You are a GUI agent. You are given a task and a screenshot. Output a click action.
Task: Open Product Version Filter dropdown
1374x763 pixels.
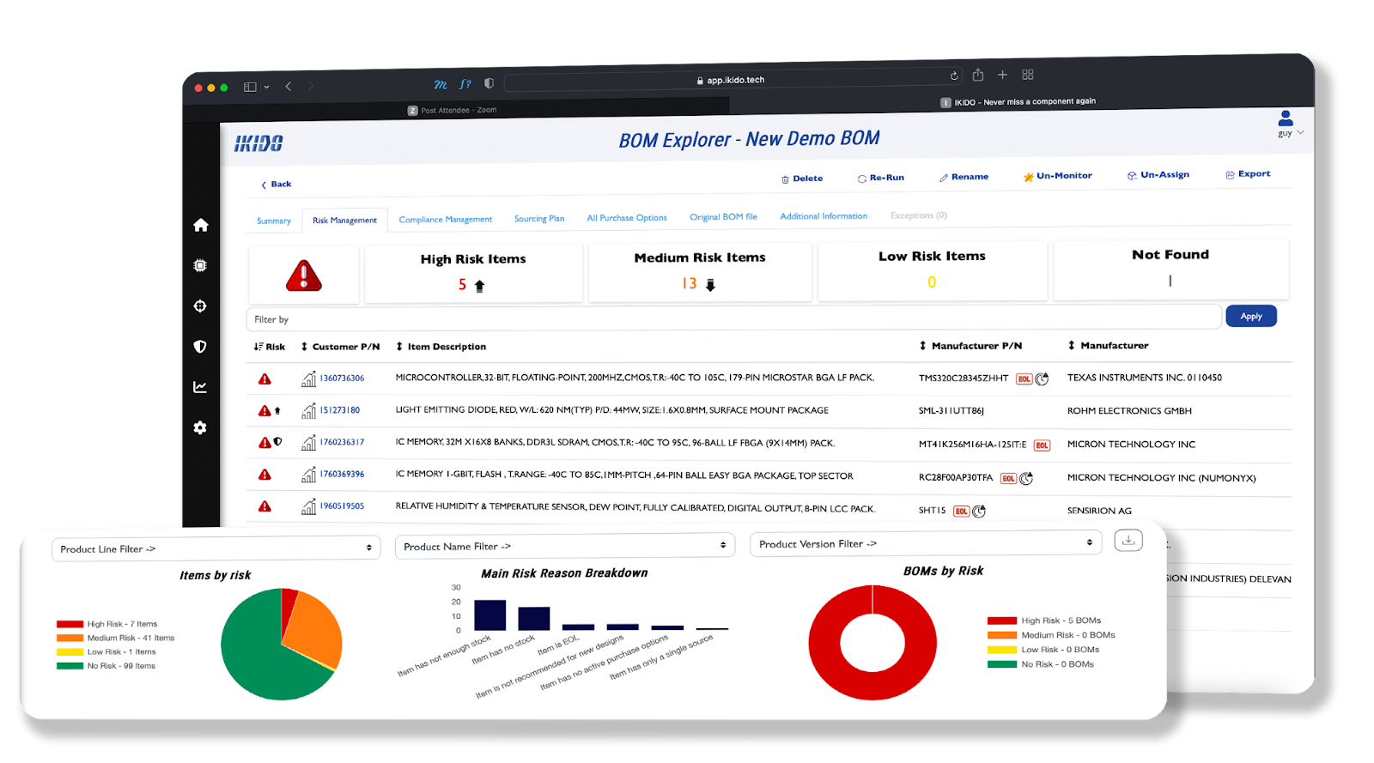tap(925, 543)
